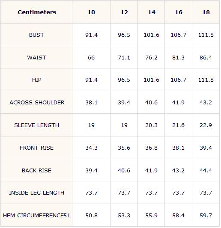Click the HEM CIRCUMFERENCE row label

tap(36, 216)
